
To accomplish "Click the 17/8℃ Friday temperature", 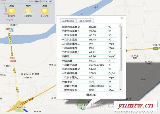I will 12,16.
